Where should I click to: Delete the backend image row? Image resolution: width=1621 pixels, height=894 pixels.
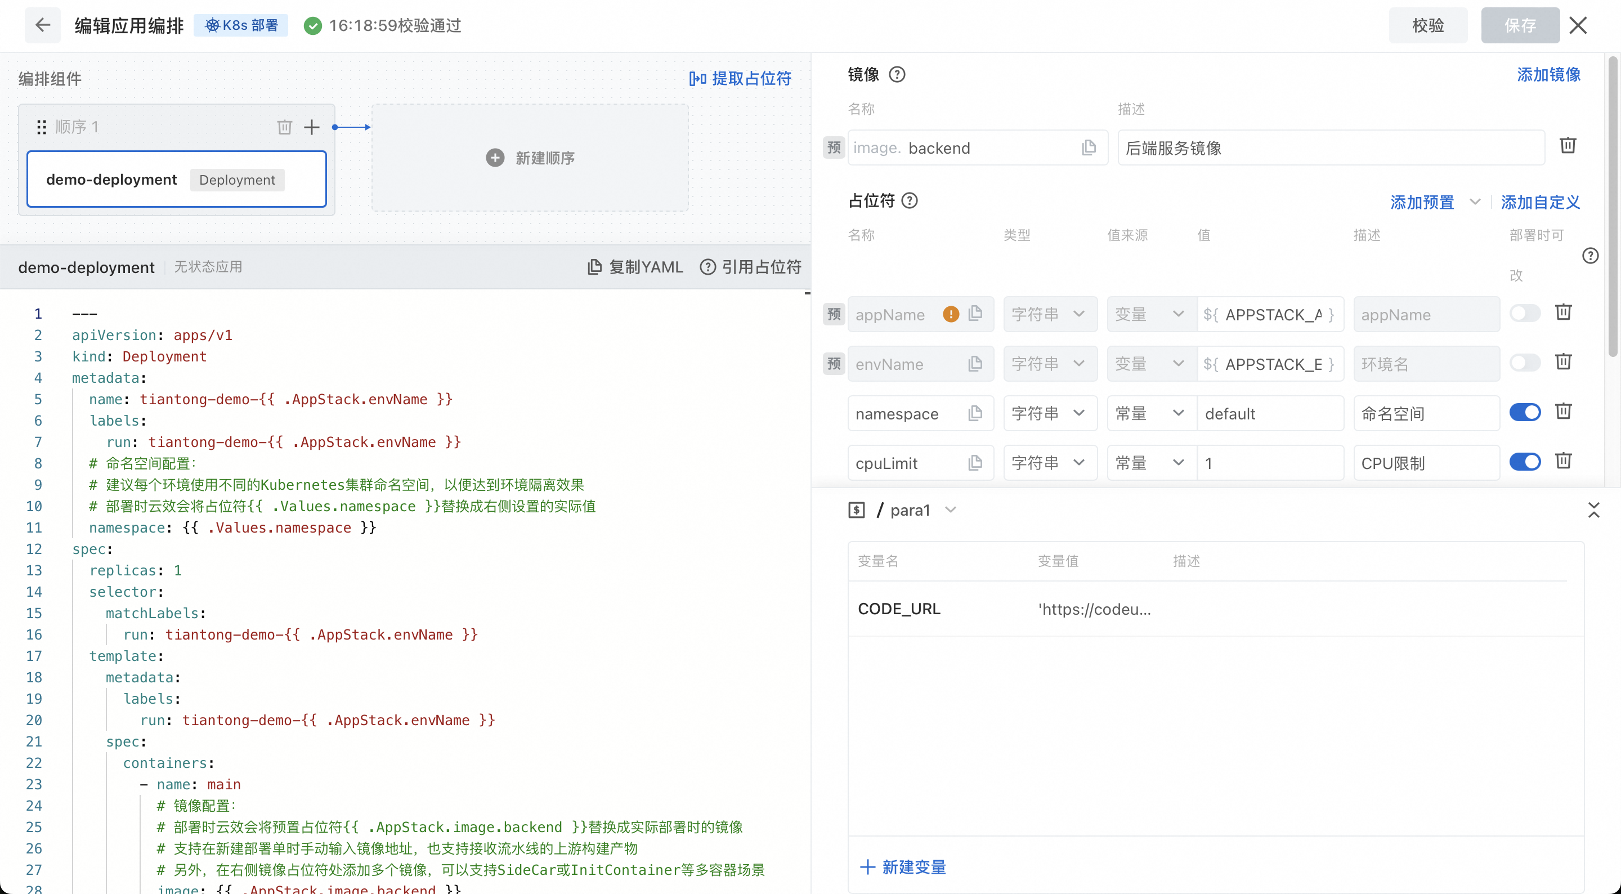pos(1568,145)
